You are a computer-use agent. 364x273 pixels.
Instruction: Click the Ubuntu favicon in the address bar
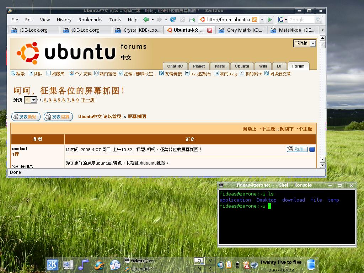pos(202,20)
